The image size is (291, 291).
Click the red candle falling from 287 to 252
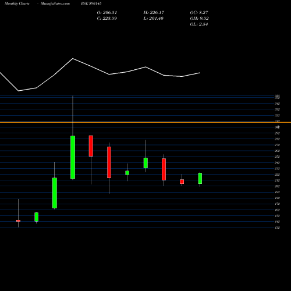91,146
